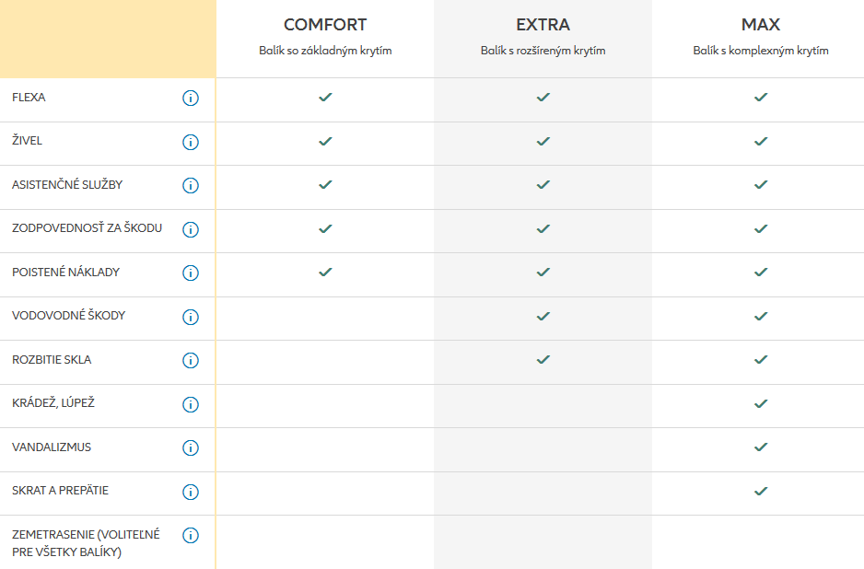Click the SKRAT A PREPÄTIE checkmark under MAX

pos(761,491)
